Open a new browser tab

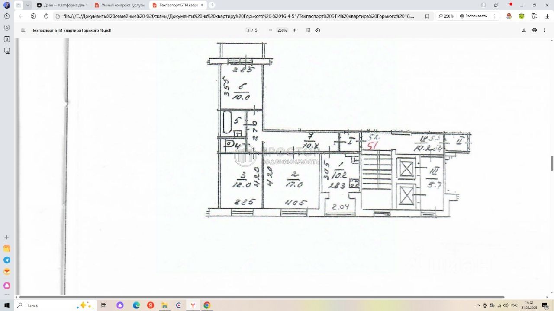212,5
